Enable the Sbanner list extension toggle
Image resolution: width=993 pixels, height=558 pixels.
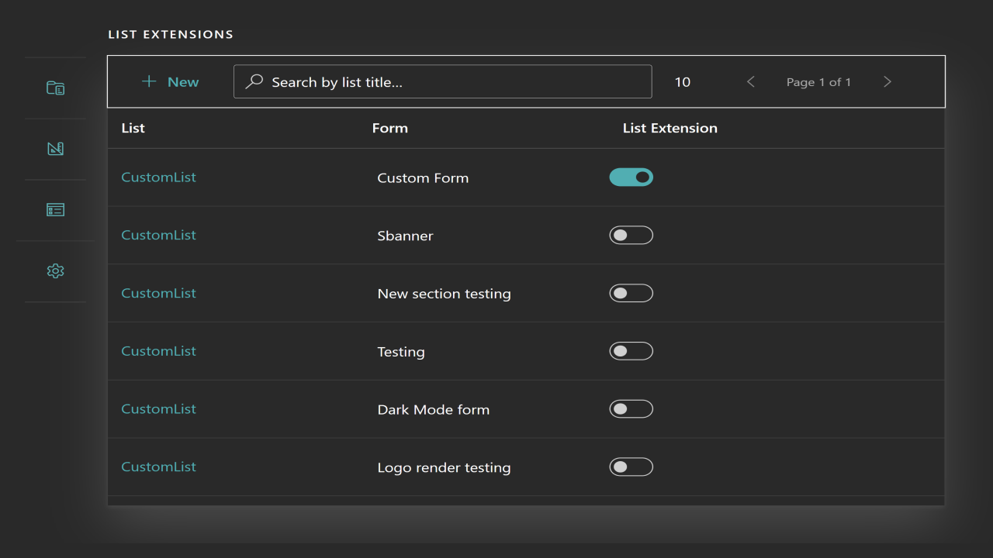631,235
